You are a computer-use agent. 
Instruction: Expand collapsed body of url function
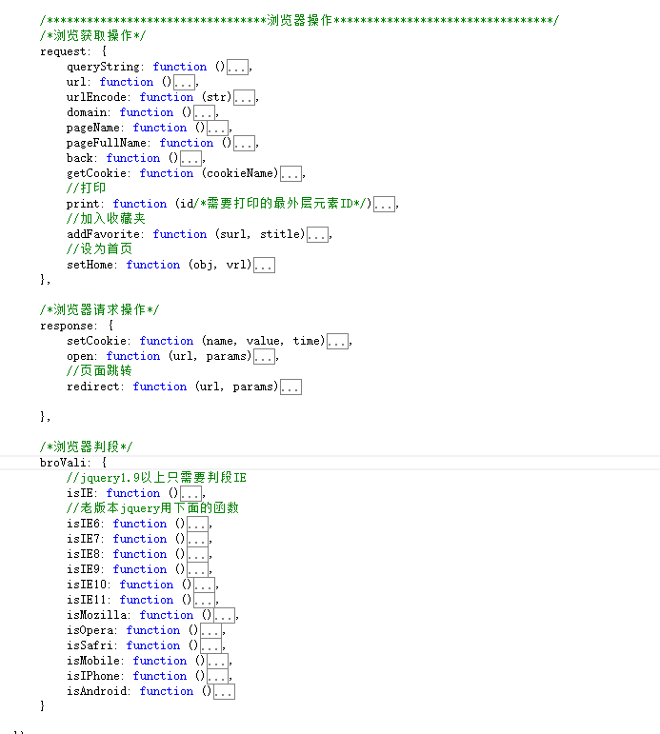(184, 83)
